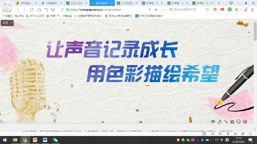Toggle the 中 Chinese/English input mode
The image size is (257, 144).
click(213, 122)
